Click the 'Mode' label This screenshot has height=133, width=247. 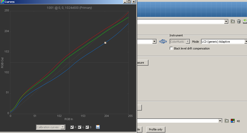pyautogui.click(x=195, y=42)
